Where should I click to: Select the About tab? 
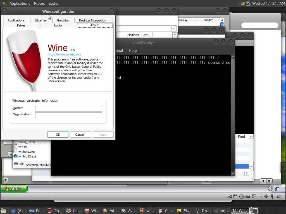94,25
